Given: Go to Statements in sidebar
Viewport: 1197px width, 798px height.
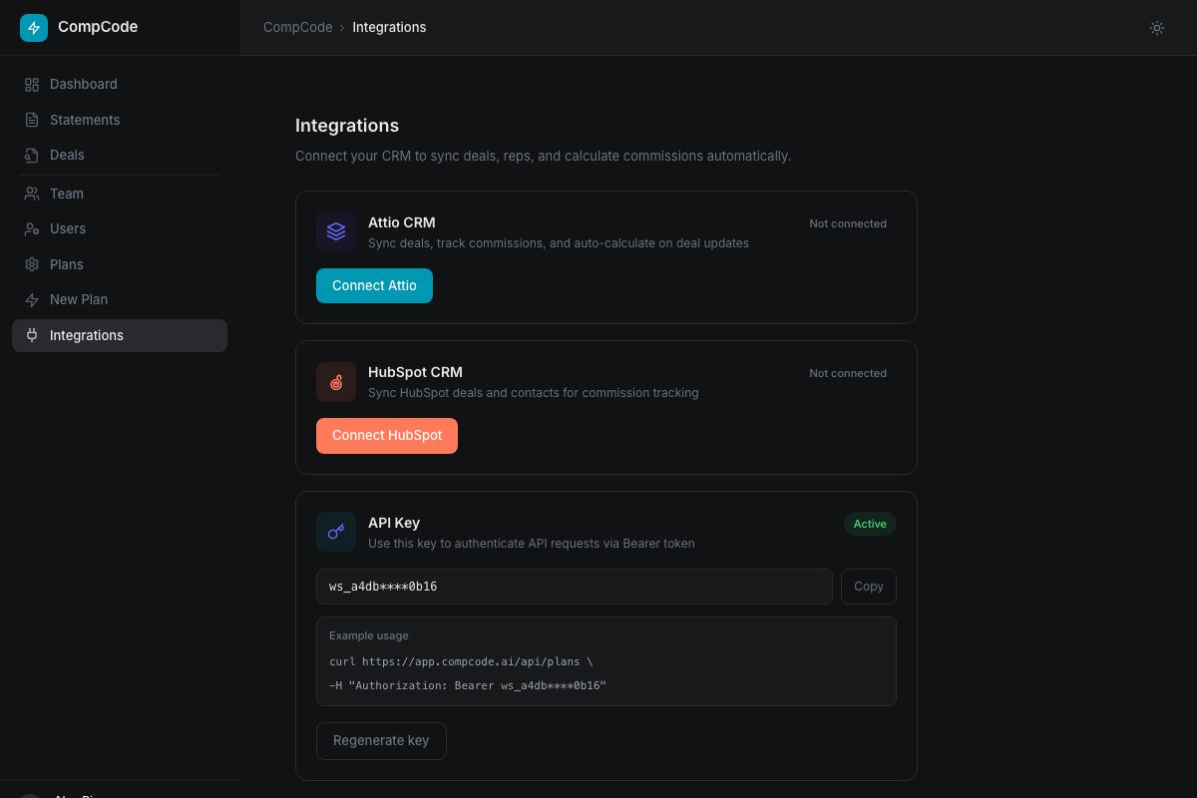Looking at the screenshot, I should pyautogui.click(x=120, y=120).
